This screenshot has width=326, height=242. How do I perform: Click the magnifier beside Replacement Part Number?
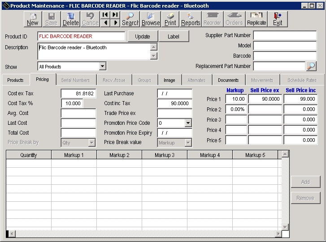tap(311, 66)
